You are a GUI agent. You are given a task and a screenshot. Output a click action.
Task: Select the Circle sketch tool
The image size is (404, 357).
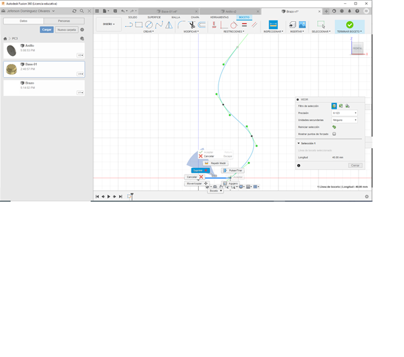(149, 25)
